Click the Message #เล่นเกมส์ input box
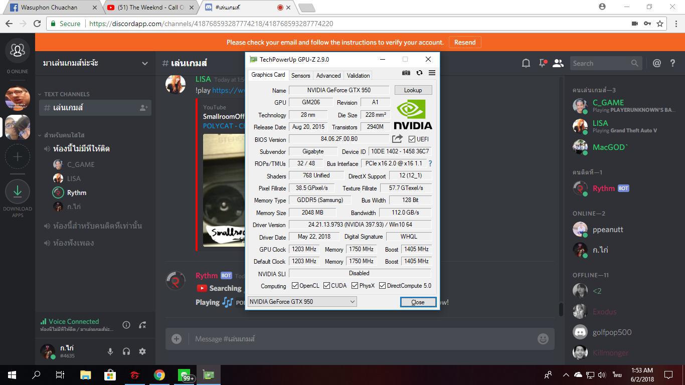The height and width of the screenshot is (385, 685). [x=360, y=339]
